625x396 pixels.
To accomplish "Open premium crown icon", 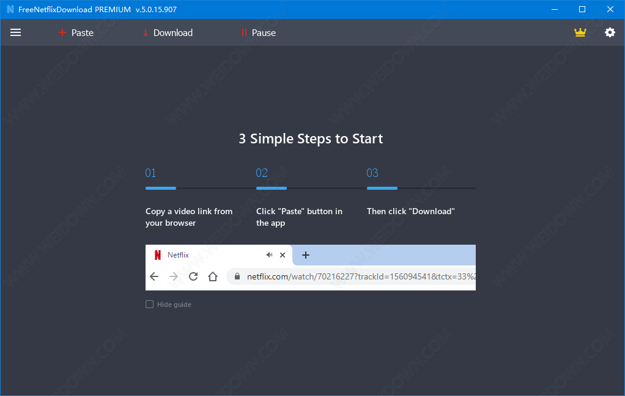I will point(580,32).
